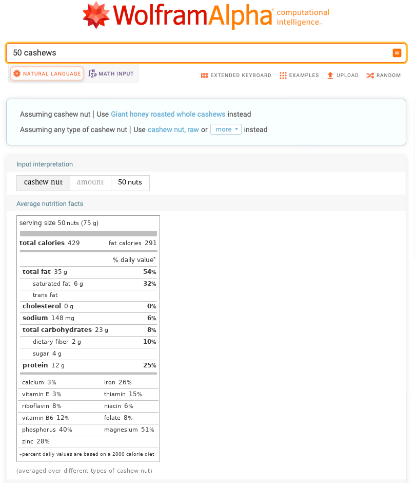Viewport: 415px width, 483px height.
Task: Click the 'saturated fat 6 g' row
Action: tap(88, 284)
